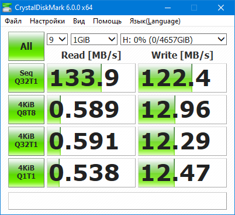Open the drive selector showing H: 0%

coord(174,39)
